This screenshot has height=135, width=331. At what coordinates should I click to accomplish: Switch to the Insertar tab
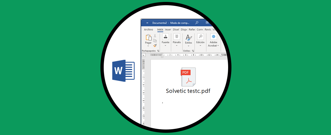click(168, 29)
